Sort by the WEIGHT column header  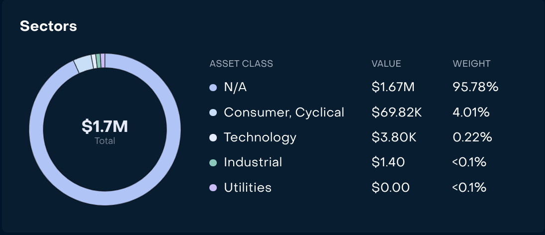pyautogui.click(x=471, y=64)
